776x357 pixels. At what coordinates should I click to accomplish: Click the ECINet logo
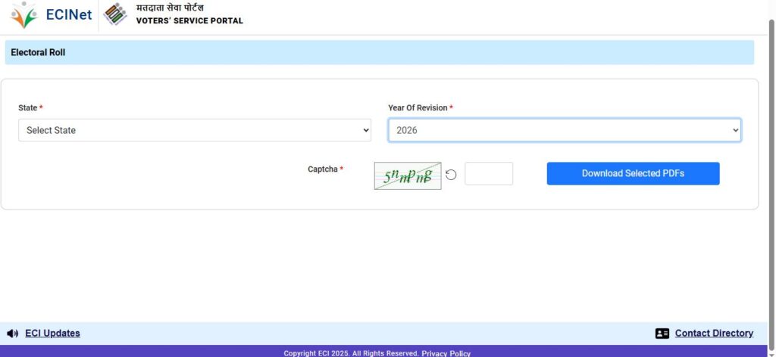tap(51, 15)
